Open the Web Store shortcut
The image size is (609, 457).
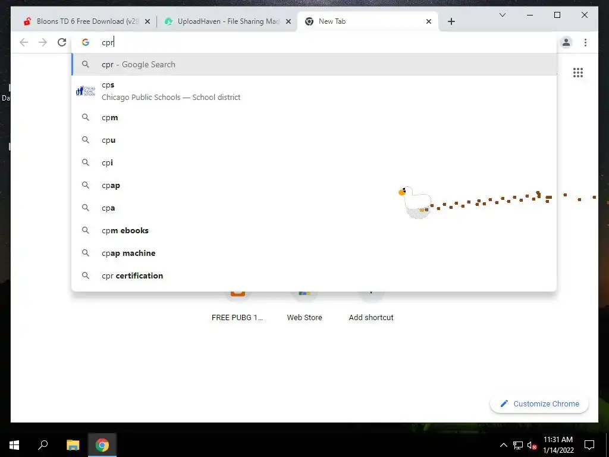tap(304, 307)
